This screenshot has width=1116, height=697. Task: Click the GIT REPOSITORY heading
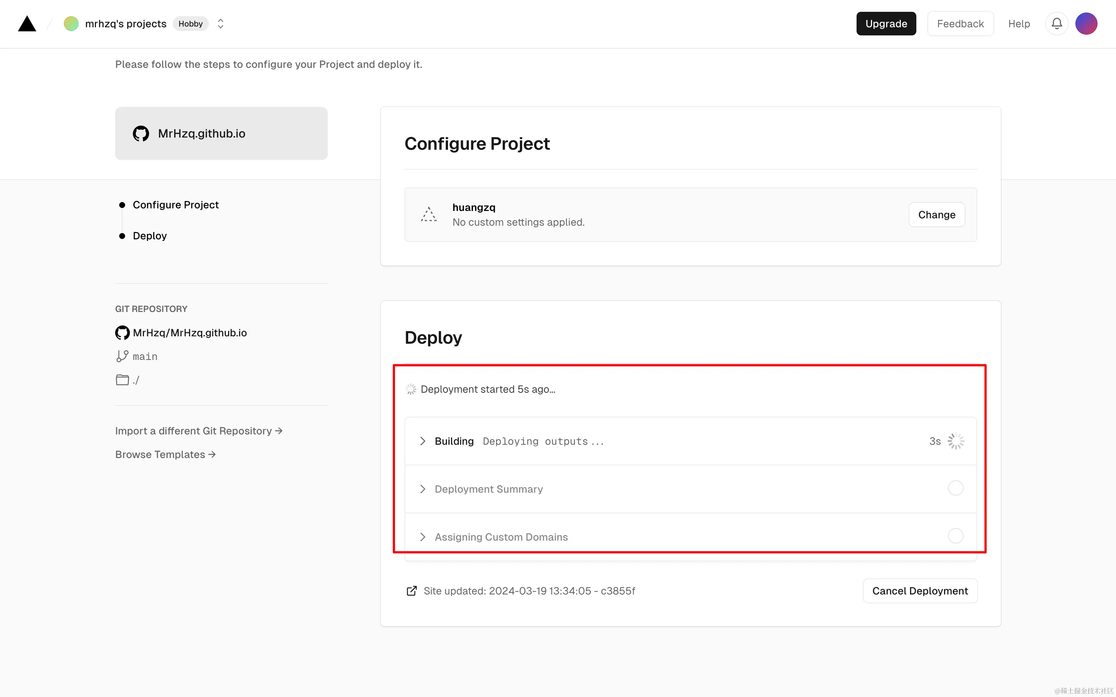(x=151, y=309)
